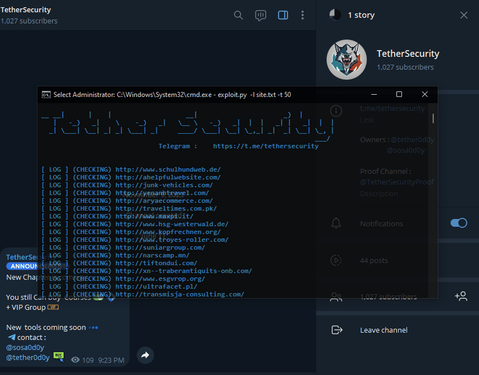Open search in the TetherSecurity channel
479x375 pixels.
[x=238, y=15]
